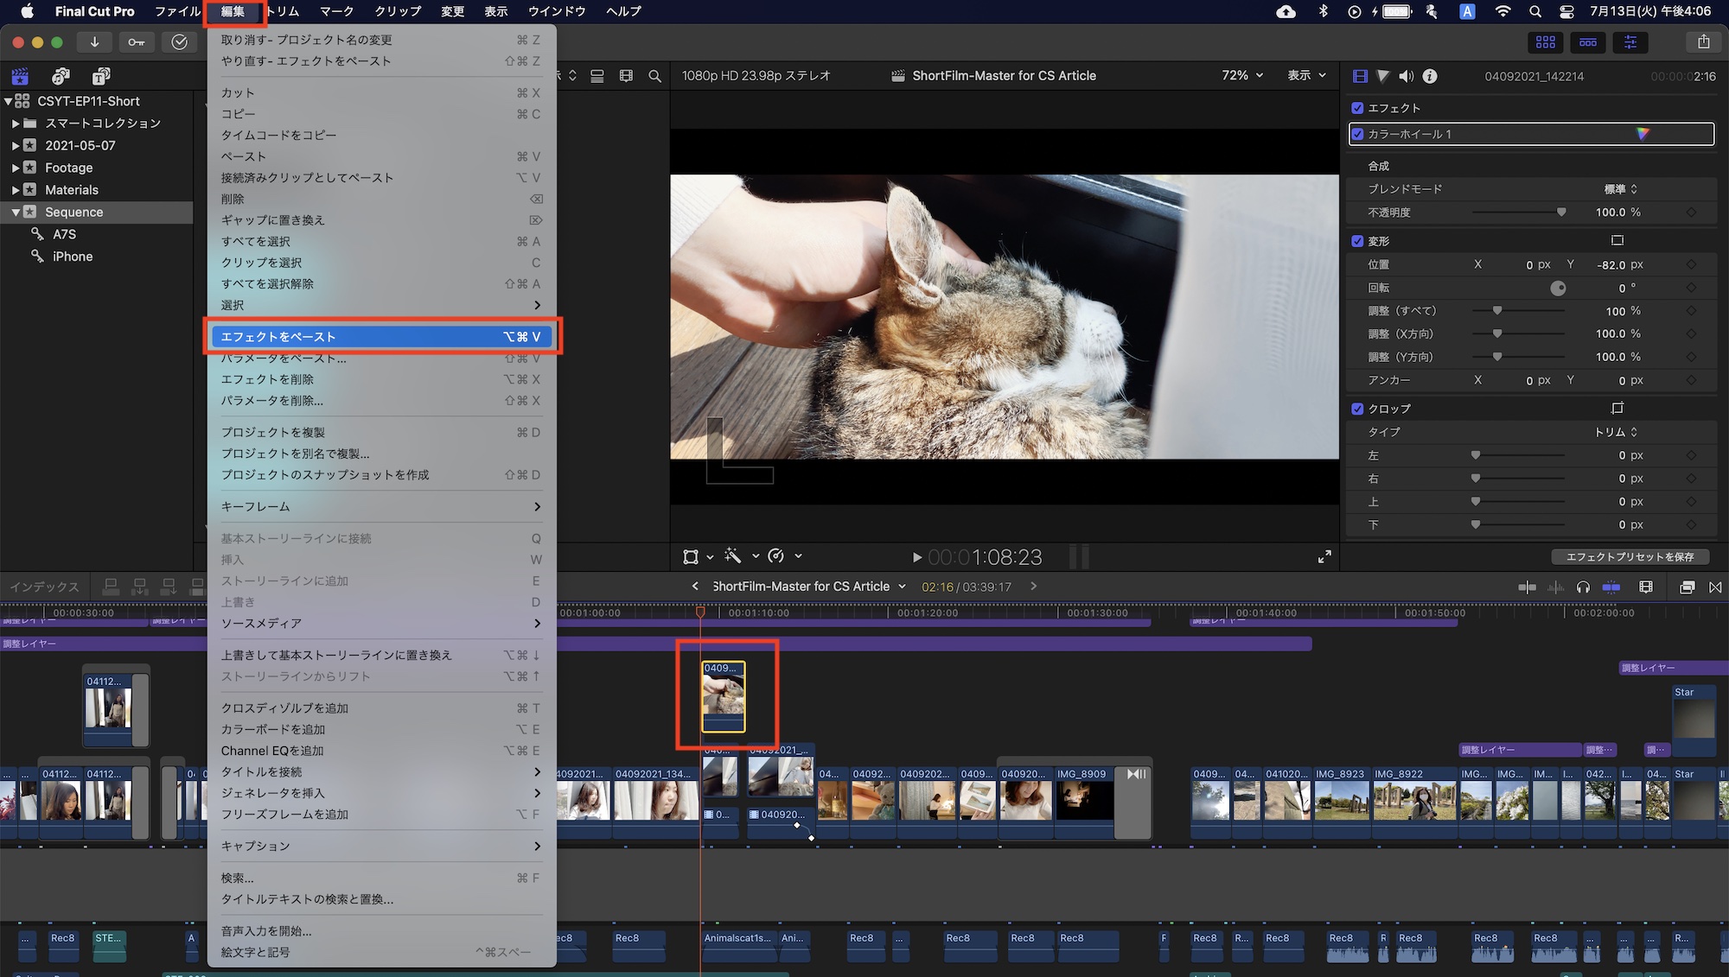Select the highlighted cat clip in timeline
Screen dimensions: 1729x977
click(x=723, y=696)
